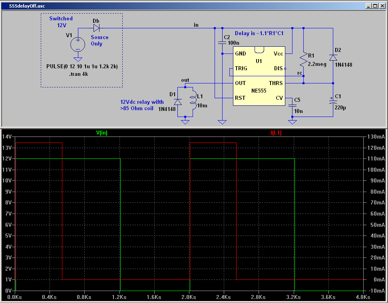Click the '12Vdc relay with >85 Ohm coil' comment
Image resolution: width=388 pixels, height=303 pixels.
tap(142, 105)
